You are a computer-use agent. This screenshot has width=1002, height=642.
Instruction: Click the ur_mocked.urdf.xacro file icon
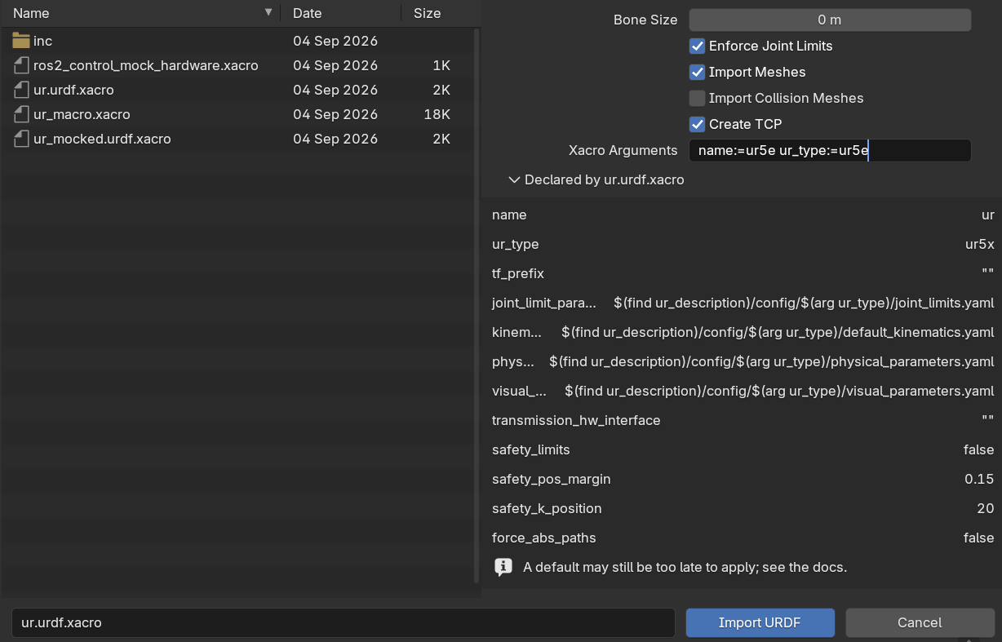click(21, 139)
